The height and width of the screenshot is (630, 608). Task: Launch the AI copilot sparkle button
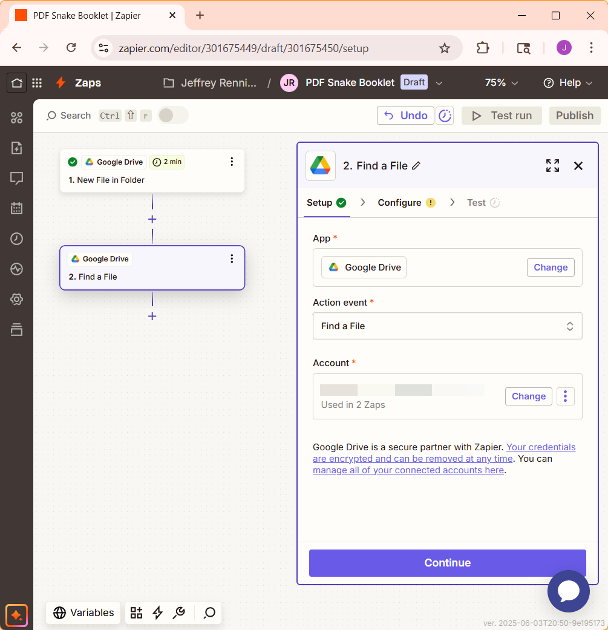coord(16,615)
